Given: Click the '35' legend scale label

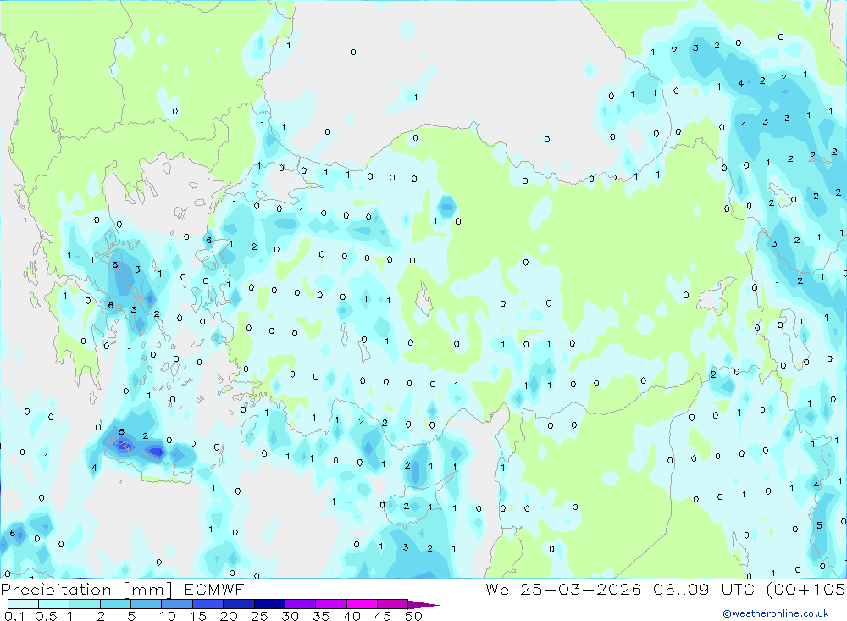Looking at the screenshot, I should click(321, 616).
